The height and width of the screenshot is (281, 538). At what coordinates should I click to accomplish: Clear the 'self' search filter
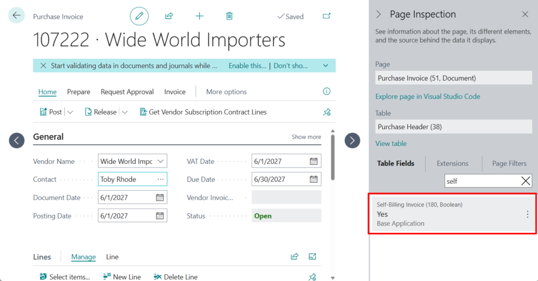pyautogui.click(x=525, y=181)
